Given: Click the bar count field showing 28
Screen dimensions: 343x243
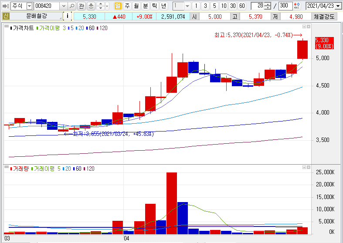Looking at the screenshot, I should [x=258, y=6].
